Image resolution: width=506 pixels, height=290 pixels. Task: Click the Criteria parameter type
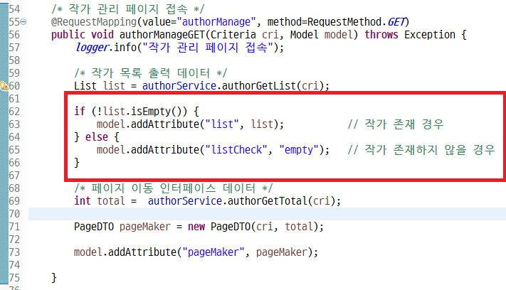(233, 35)
